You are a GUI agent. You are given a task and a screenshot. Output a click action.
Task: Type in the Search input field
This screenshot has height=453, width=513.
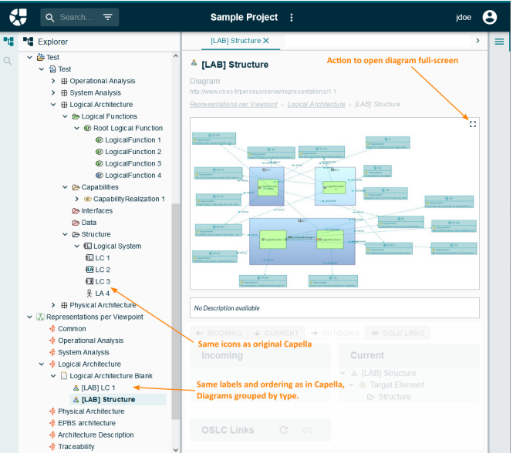pyautogui.click(x=76, y=17)
